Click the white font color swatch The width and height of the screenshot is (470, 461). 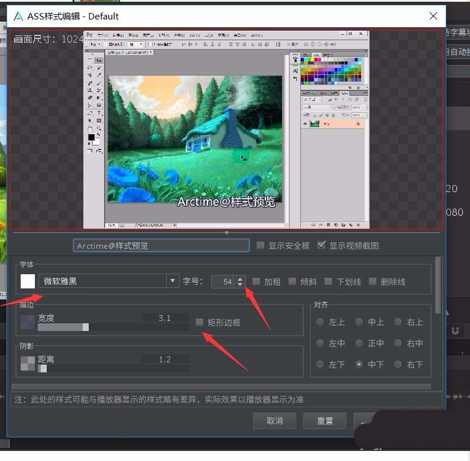28,281
